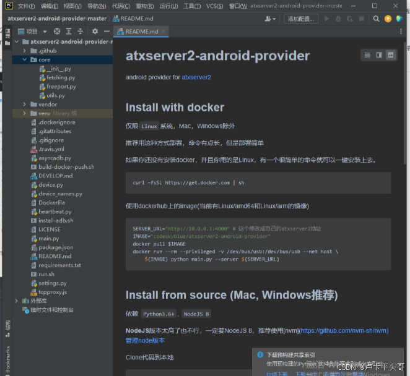Switch to preview-only view mode

390,55
